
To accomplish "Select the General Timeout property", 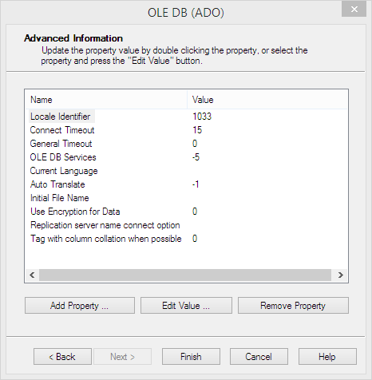I will (61, 144).
